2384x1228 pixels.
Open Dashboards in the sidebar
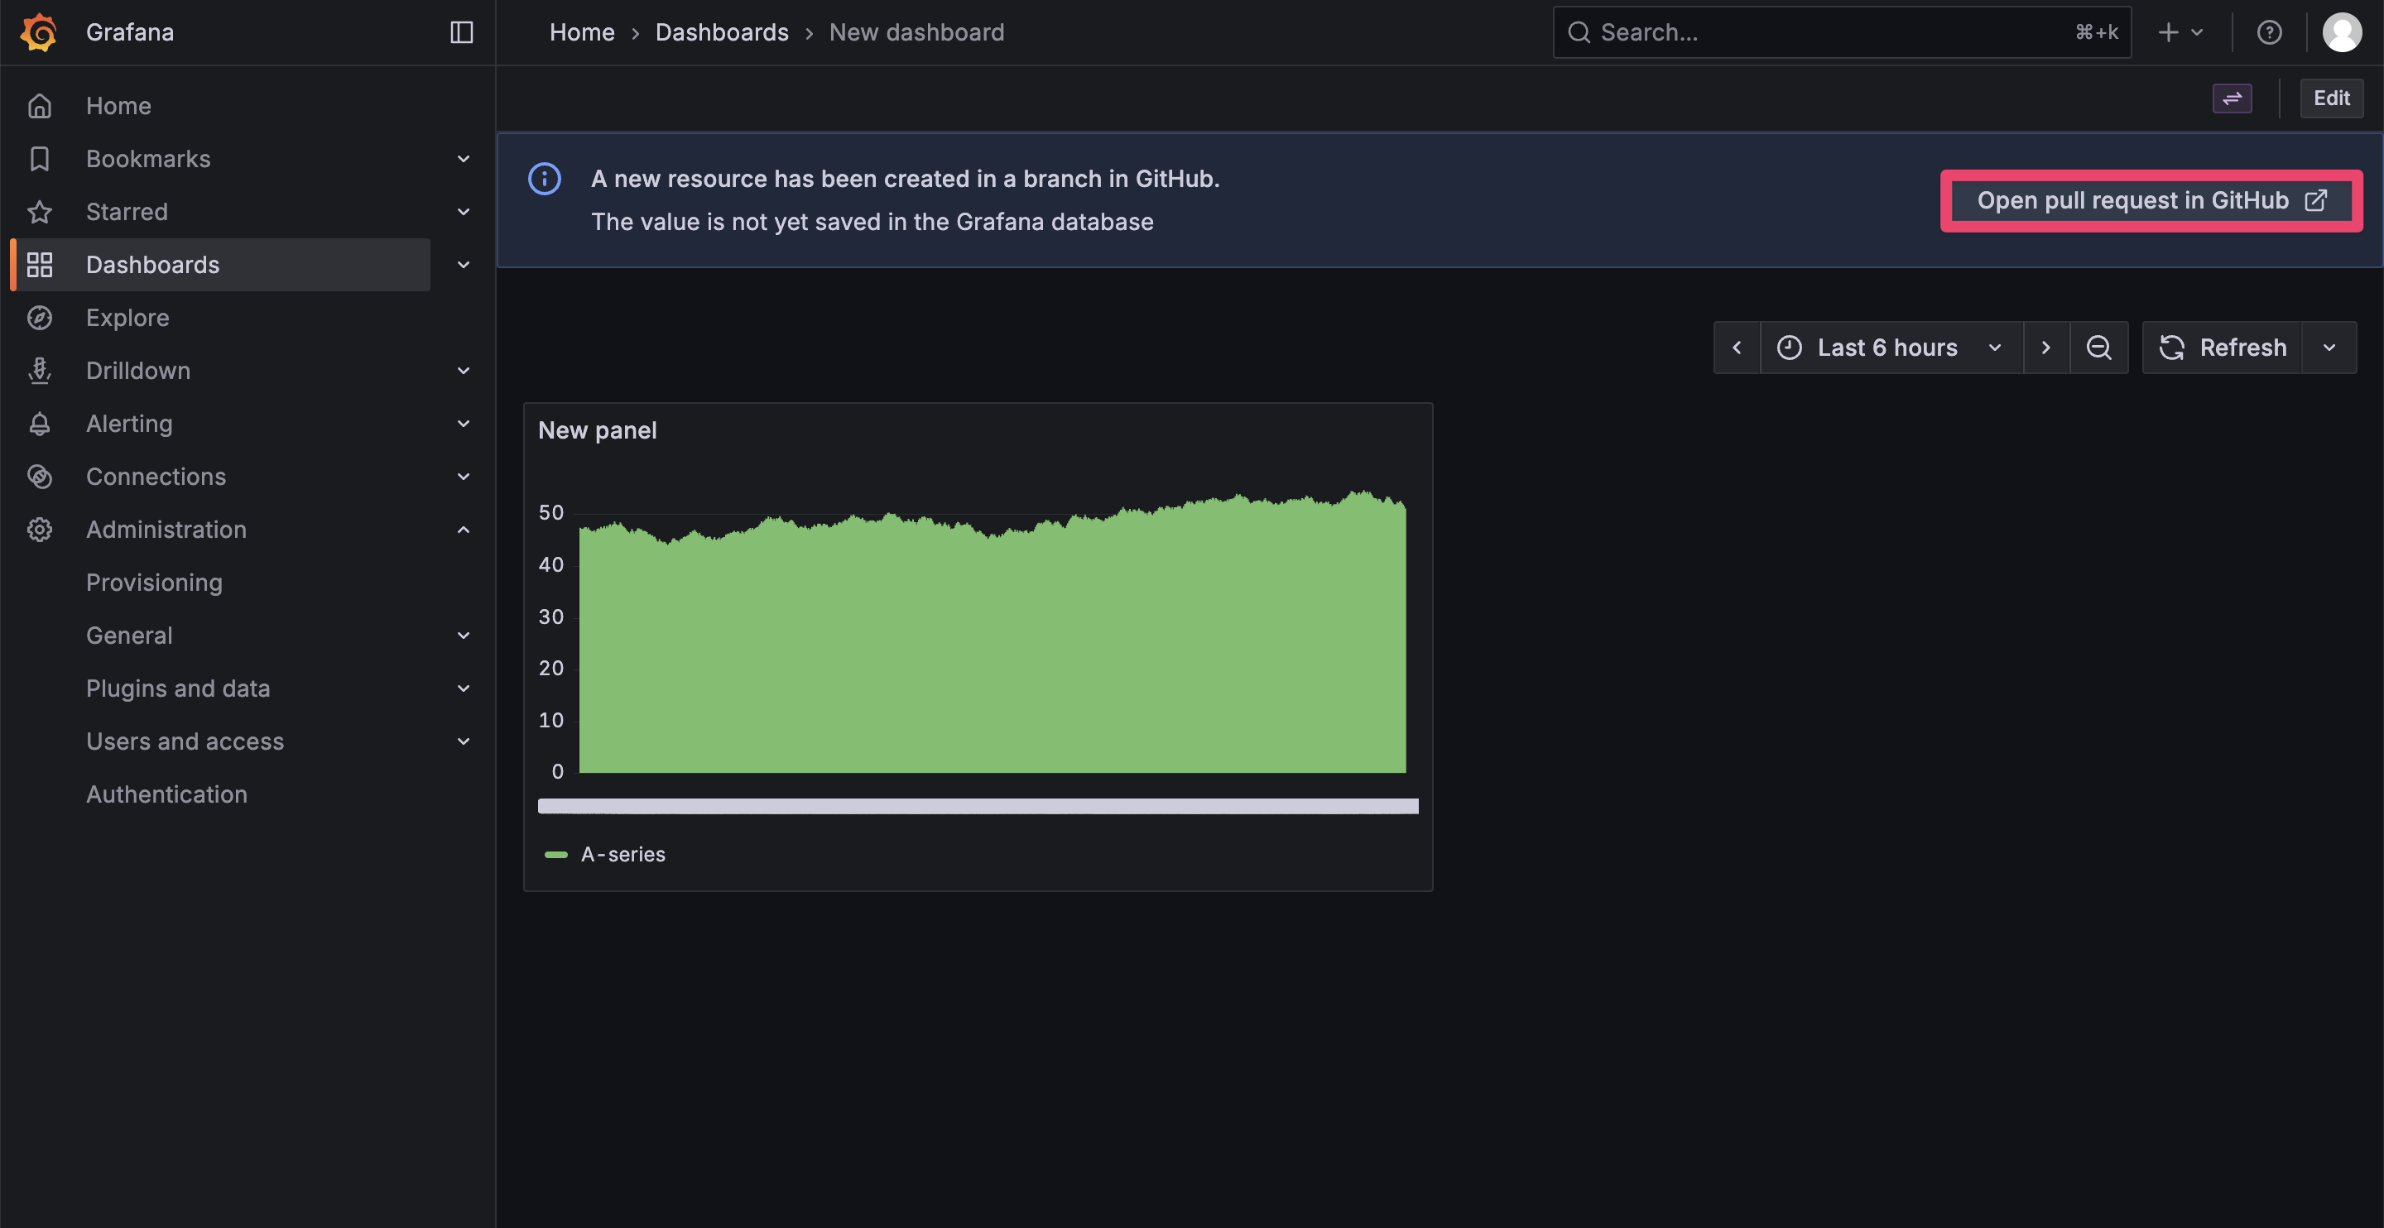click(x=152, y=265)
